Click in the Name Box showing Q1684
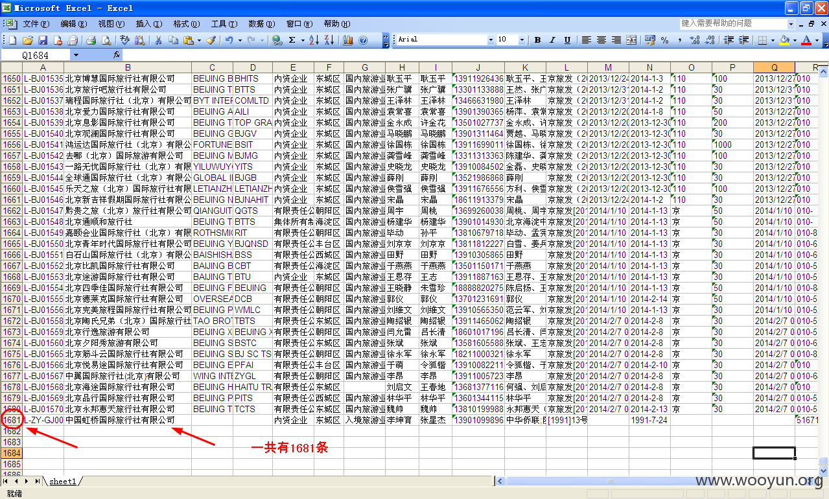Viewport: 829px width, 499px height. point(36,55)
